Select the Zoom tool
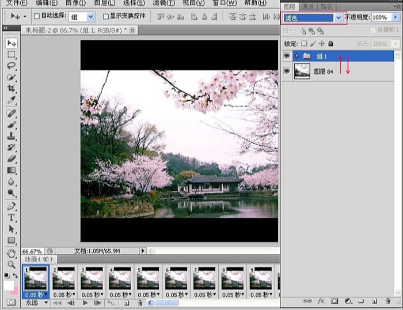403x310 pixels. (x=12, y=264)
